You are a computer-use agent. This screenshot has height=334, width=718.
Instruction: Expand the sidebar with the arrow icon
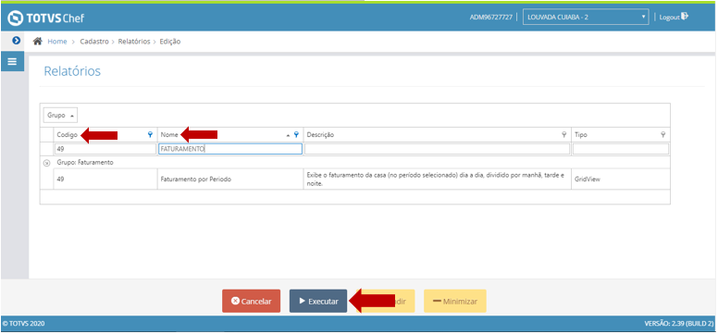coord(17,41)
